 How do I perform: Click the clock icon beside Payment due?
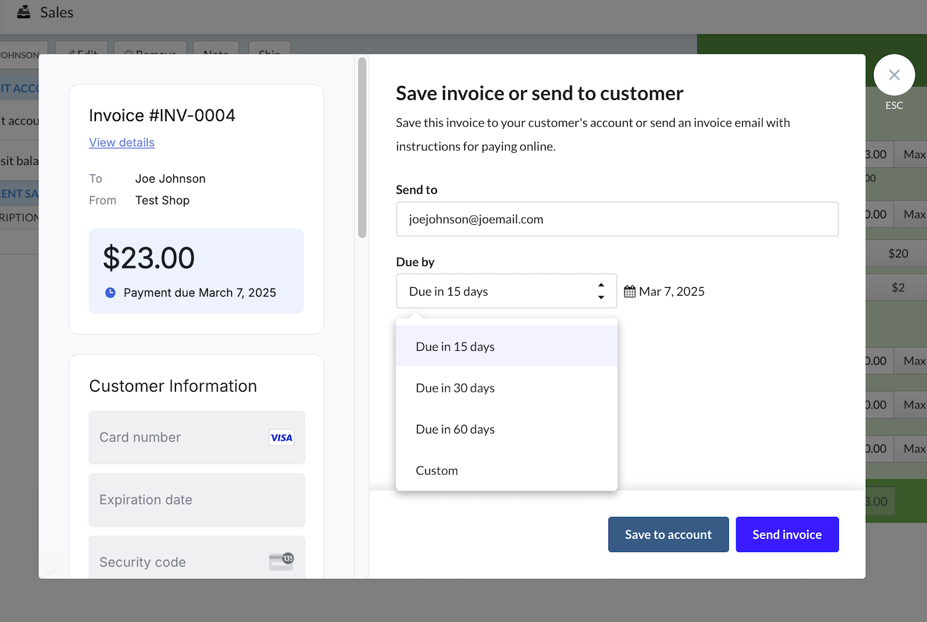(110, 292)
